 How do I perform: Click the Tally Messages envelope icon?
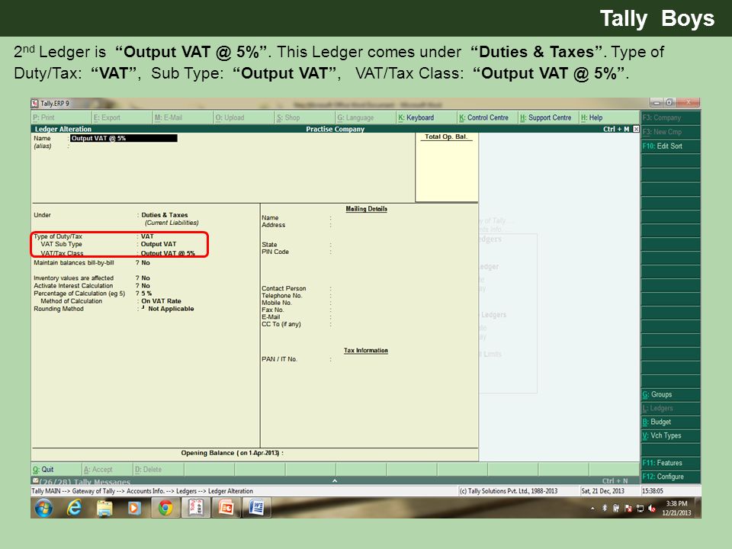coord(35,481)
